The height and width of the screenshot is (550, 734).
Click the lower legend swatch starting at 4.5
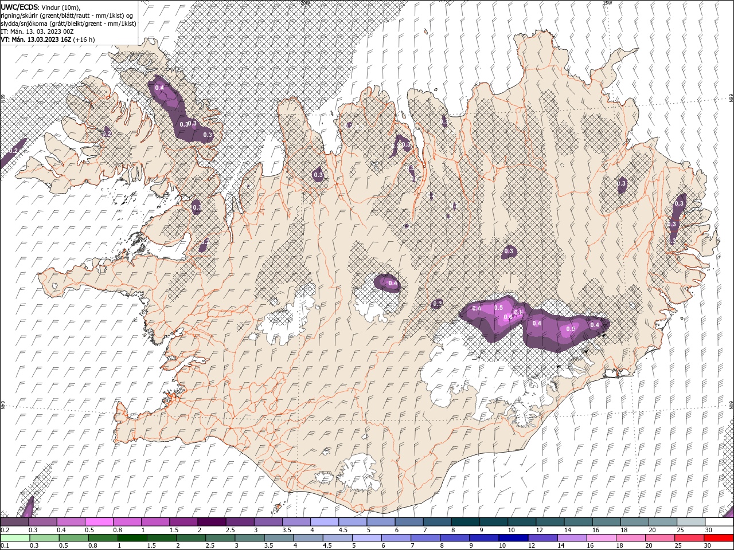coord(337,538)
